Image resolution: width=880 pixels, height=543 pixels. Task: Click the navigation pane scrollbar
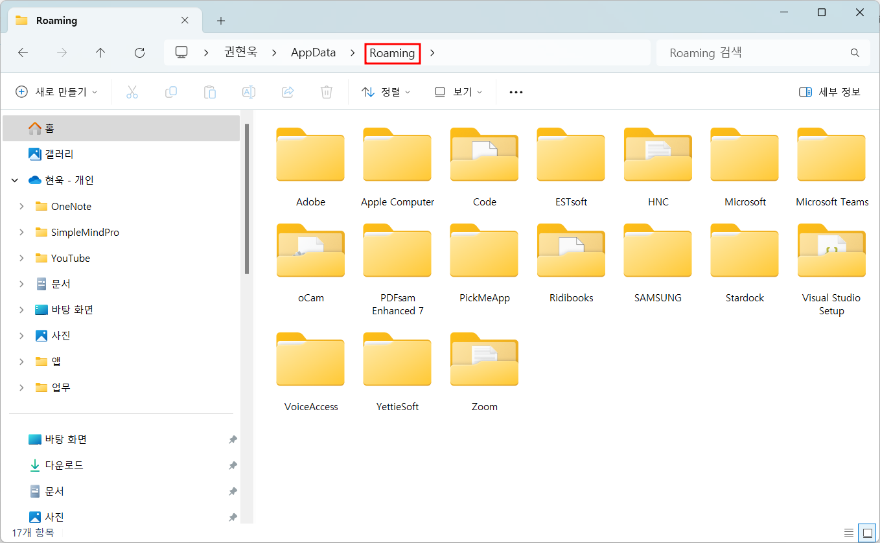pos(246,199)
